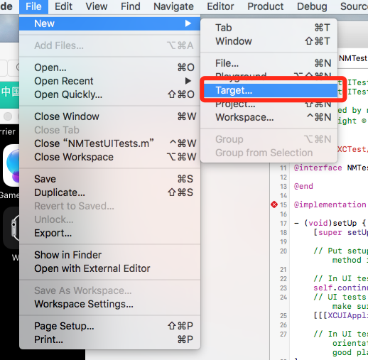Open Workspace Settings...

click(x=109, y=304)
